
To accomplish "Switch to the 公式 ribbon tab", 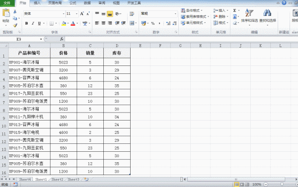I will click(x=73, y=3).
